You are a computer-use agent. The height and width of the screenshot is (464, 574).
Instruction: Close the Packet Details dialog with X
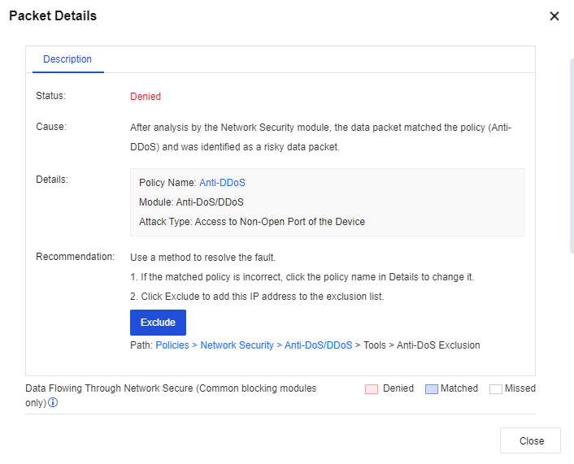(x=554, y=16)
